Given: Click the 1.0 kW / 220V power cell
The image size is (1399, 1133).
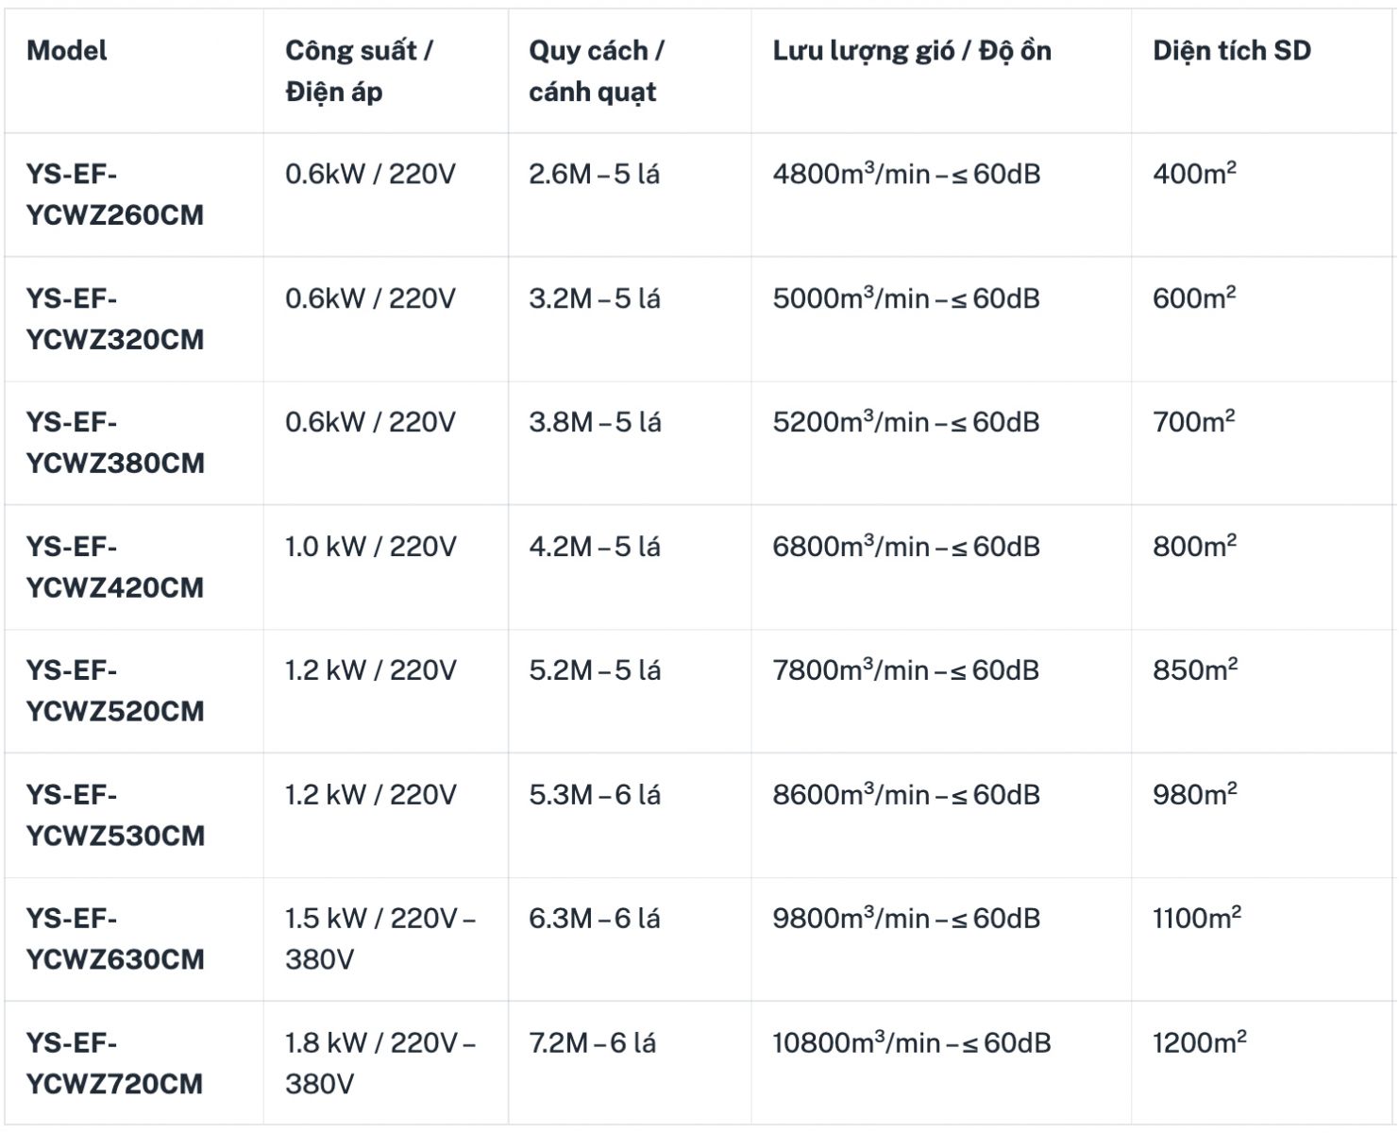Looking at the screenshot, I should 371,547.
